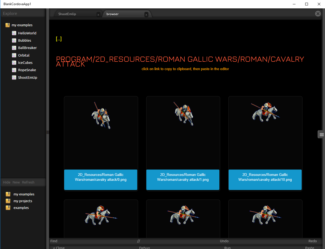325x249 pixels.
Task: Click the folder path heading text
Action: (x=180, y=61)
